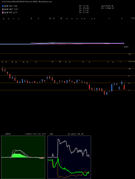
Task: Click the 'Pre O: 7.65' open value
Action: point(84,6)
